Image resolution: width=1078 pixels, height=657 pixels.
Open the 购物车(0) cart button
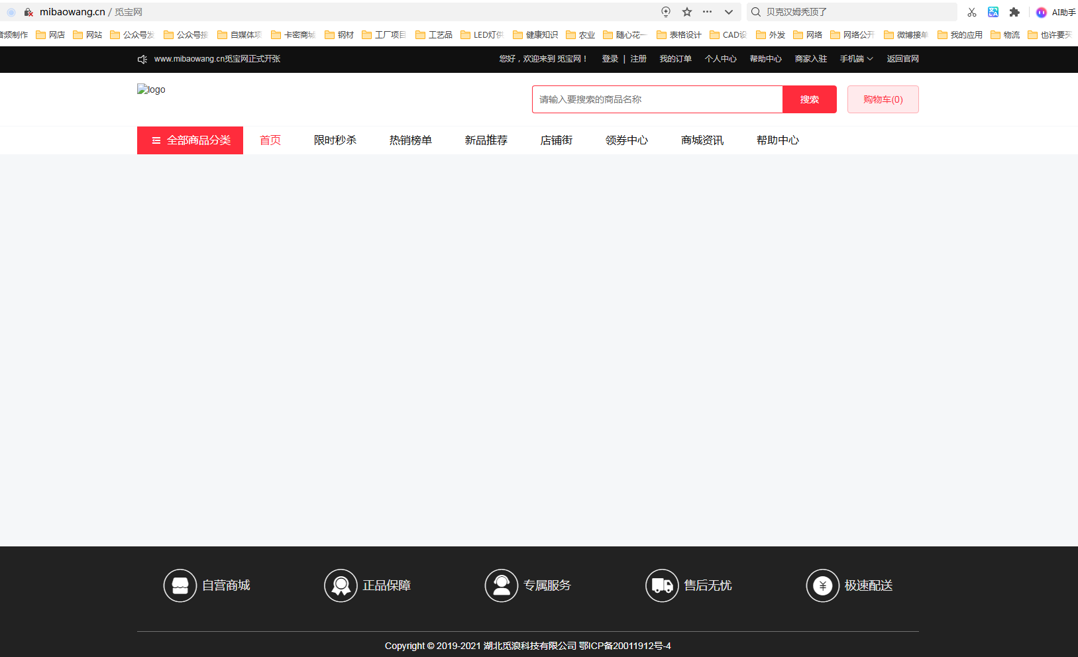coord(883,99)
